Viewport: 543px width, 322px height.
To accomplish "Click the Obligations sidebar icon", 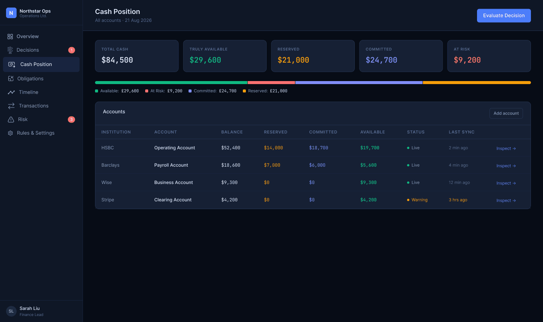I will point(11,78).
